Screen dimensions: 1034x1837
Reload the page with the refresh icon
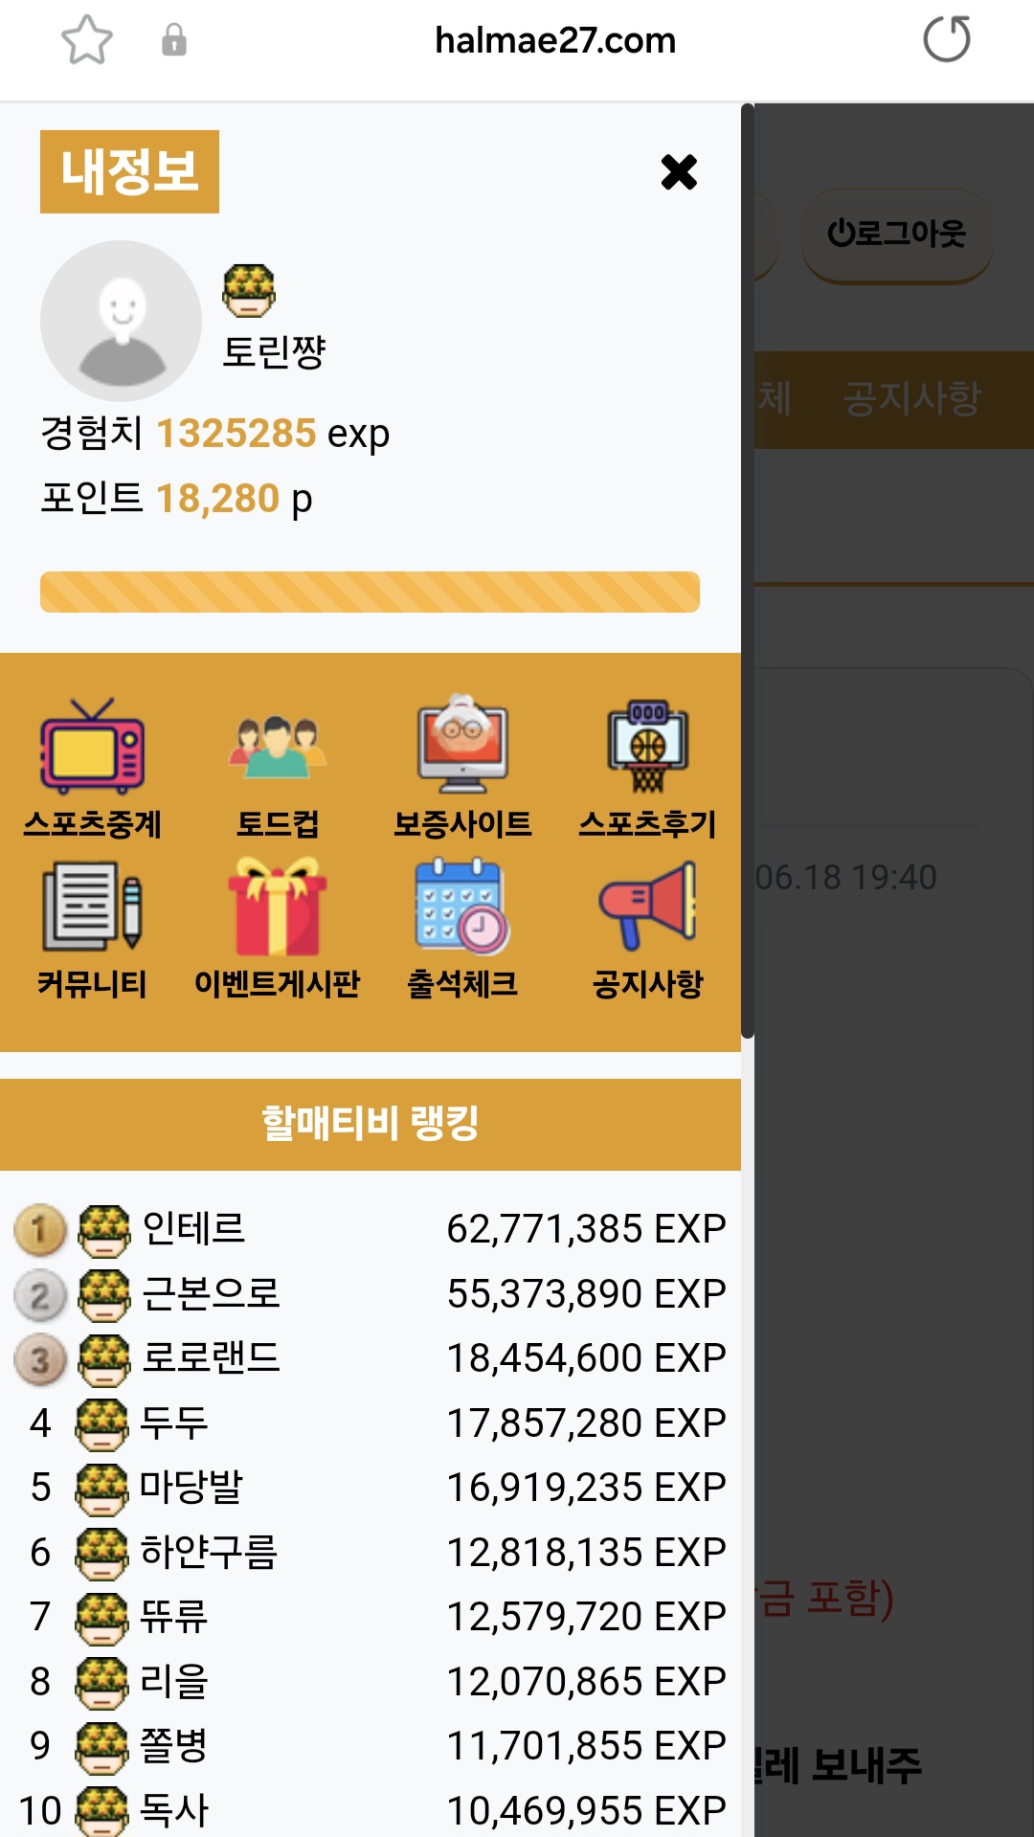click(x=947, y=39)
